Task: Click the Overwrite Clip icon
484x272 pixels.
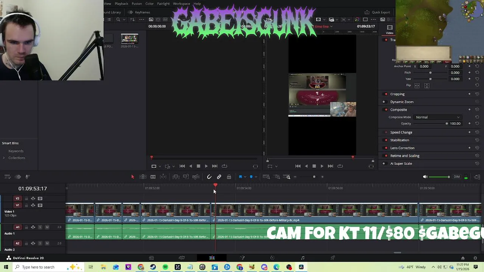Action: (x=186, y=177)
